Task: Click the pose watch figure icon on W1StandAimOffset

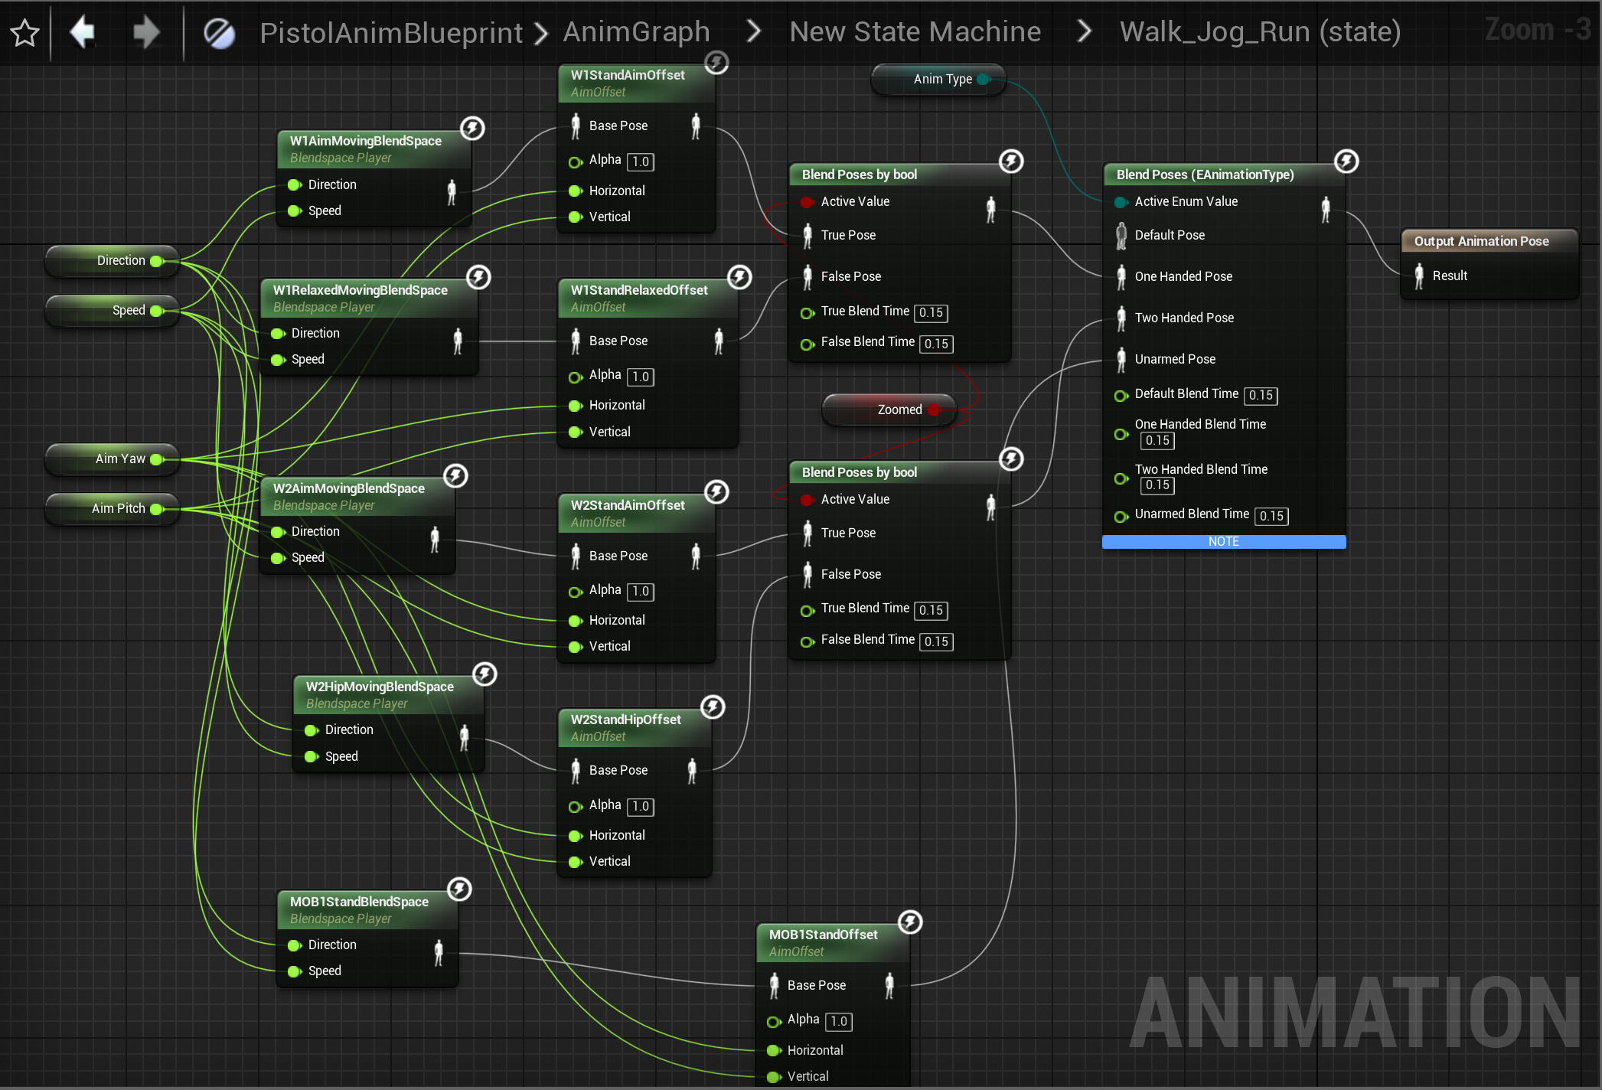Action: pos(696,126)
